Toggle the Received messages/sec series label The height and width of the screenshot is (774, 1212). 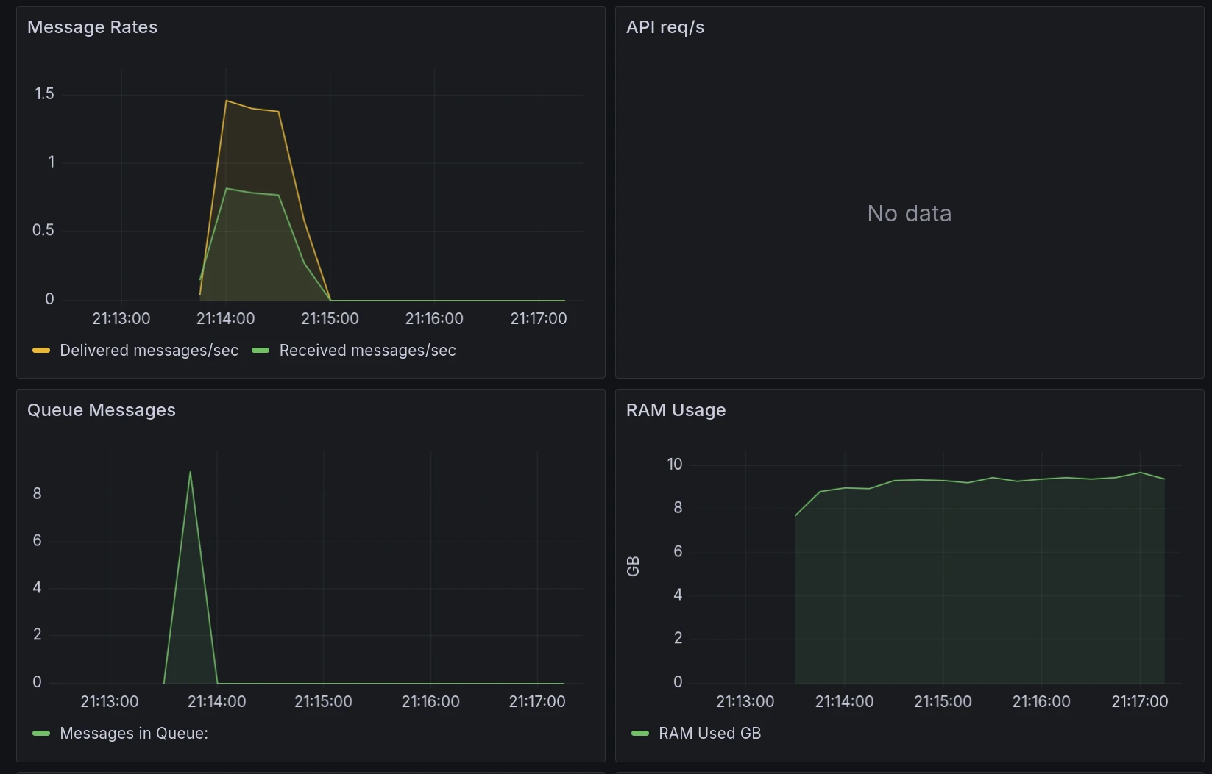[x=367, y=351]
